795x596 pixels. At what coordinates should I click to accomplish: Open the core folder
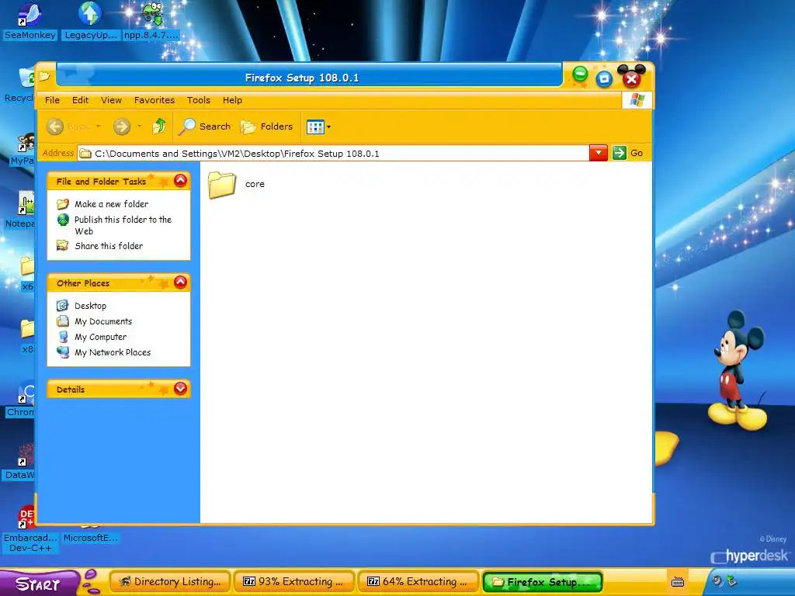click(x=236, y=185)
